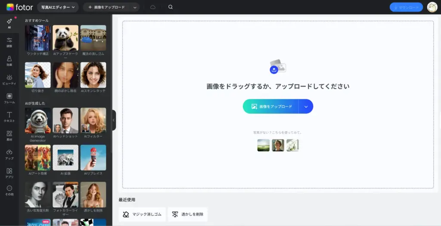Open recent 透かしを削除 tool
This screenshot has height=226, width=441.
coord(188,214)
